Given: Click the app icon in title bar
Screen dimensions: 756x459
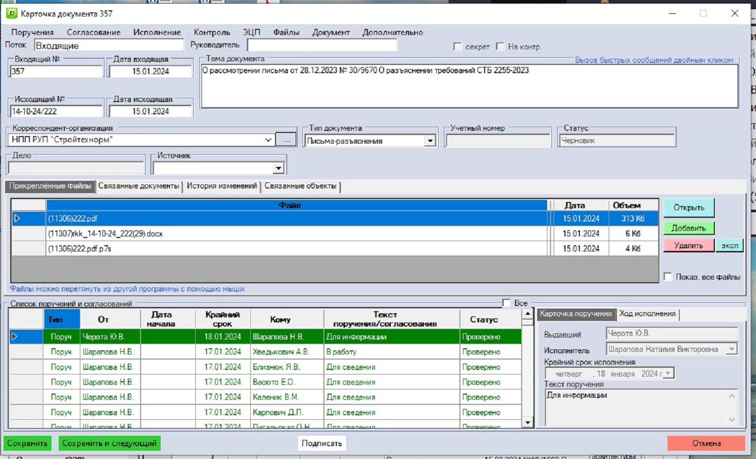Looking at the screenshot, I should [11, 13].
